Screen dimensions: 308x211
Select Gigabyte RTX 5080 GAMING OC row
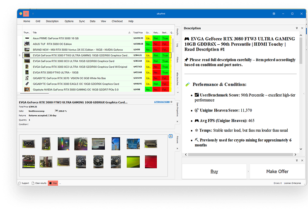pyautogui.click(x=97, y=90)
